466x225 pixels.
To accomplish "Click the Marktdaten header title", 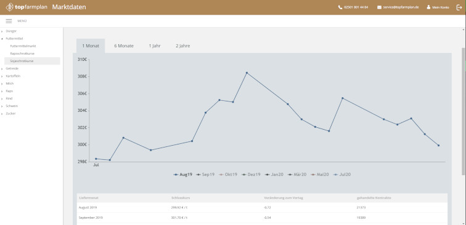I will tap(69, 7).
